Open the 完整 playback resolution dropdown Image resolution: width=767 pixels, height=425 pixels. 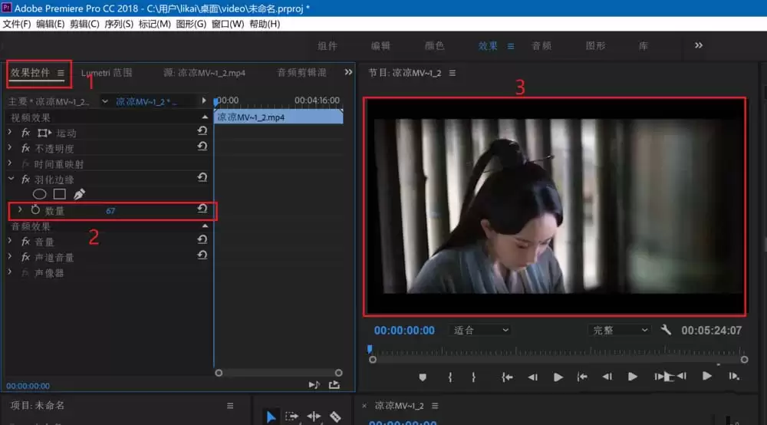tap(619, 330)
